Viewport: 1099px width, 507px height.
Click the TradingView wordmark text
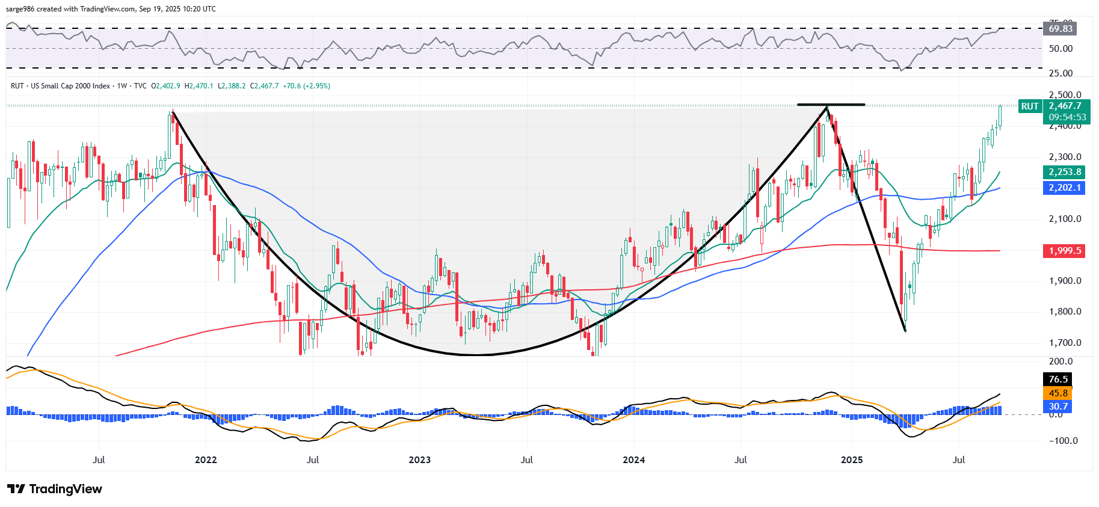(66, 489)
